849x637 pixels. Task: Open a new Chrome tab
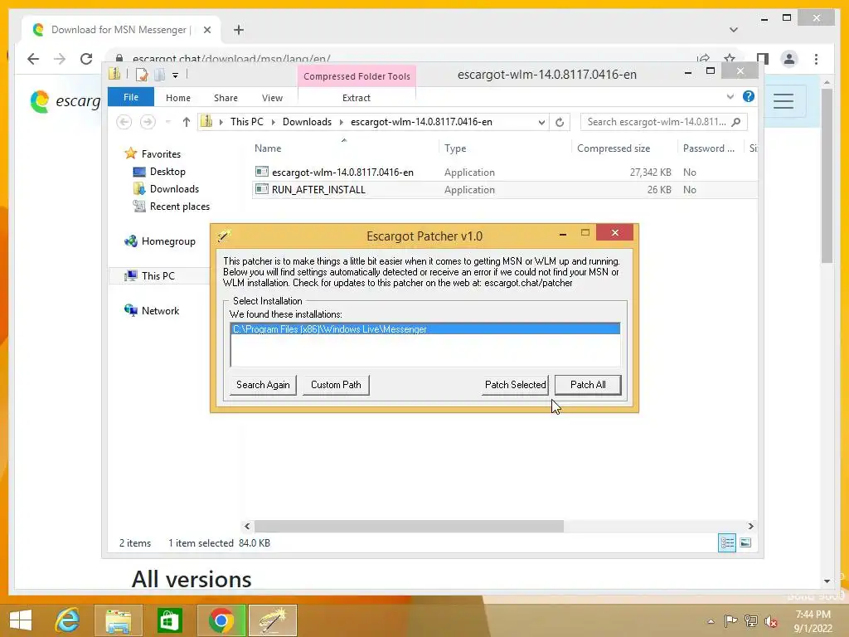239,30
